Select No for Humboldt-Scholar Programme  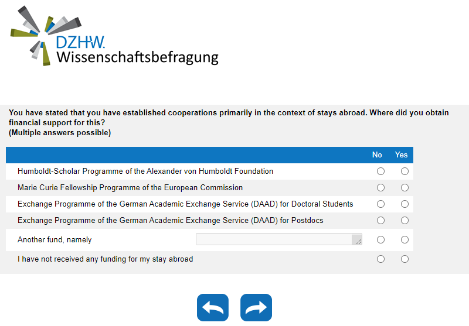pyautogui.click(x=381, y=171)
